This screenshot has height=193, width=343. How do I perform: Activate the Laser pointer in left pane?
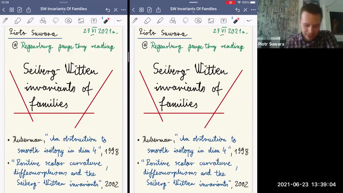(x=106, y=20)
